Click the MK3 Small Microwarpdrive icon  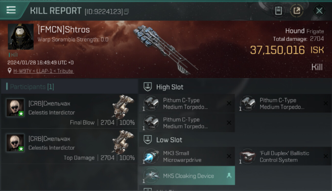(151, 156)
